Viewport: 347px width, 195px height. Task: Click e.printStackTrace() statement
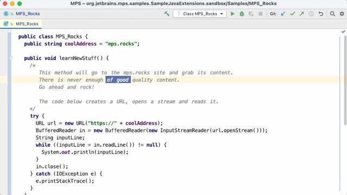pyautogui.click(x=65, y=181)
